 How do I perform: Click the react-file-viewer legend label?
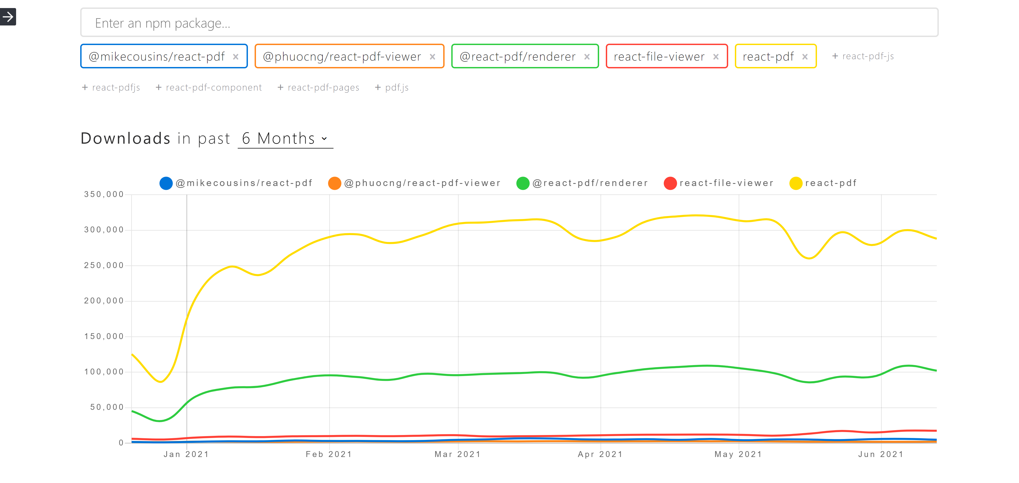726,183
